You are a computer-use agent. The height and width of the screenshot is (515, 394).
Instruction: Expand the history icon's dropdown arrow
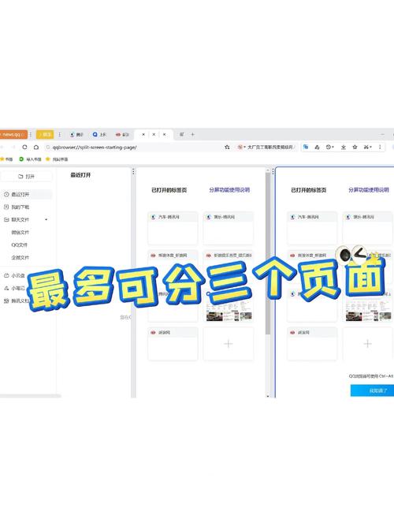pyautogui.click(x=333, y=147)
